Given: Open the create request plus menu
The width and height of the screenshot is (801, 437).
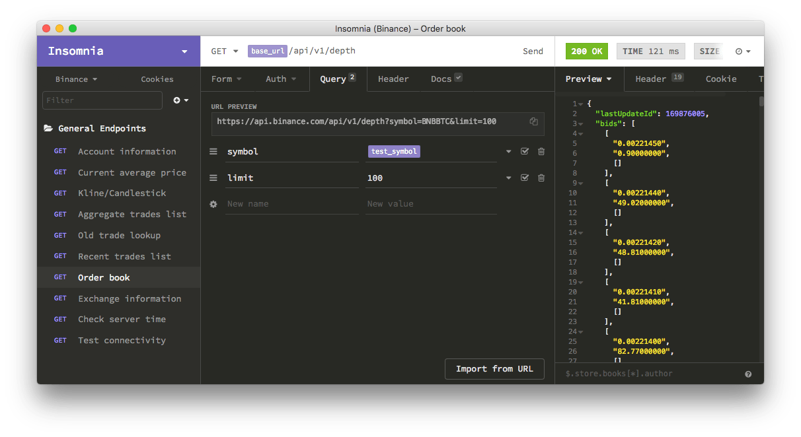Looking at the screenshot, I should coord(181,100).
